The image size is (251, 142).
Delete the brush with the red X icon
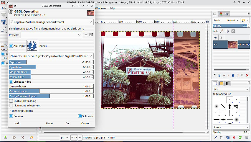click(x=234, y=137)
